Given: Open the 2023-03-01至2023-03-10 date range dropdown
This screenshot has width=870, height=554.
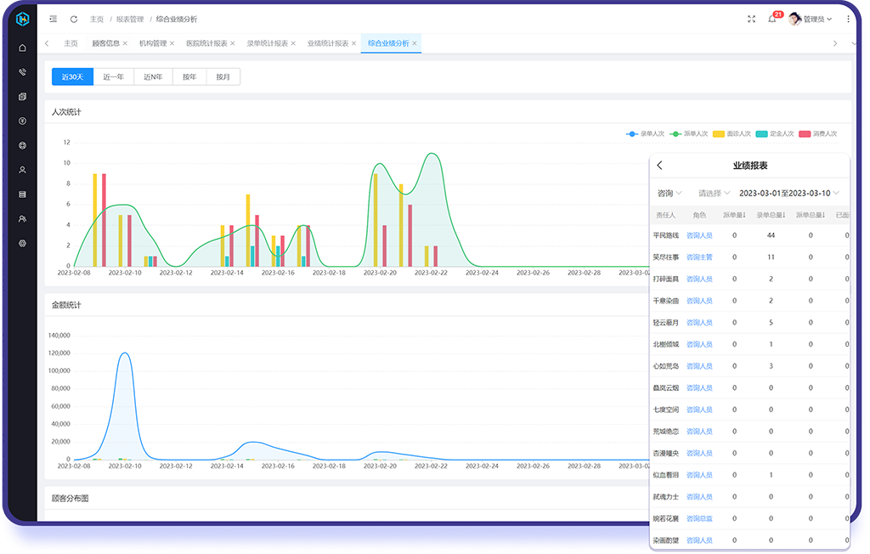Looking at the screenshot, I should pos(789,193).
